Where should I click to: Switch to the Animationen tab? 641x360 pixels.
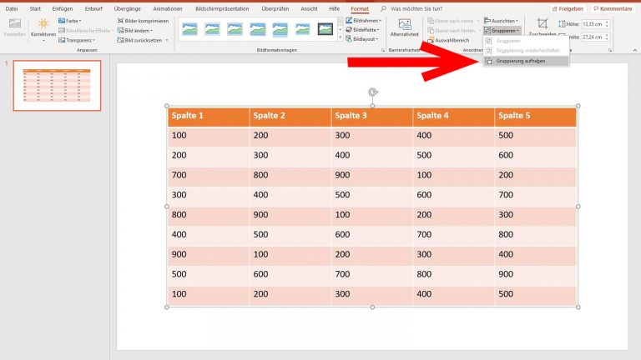(x=168, y=8)
